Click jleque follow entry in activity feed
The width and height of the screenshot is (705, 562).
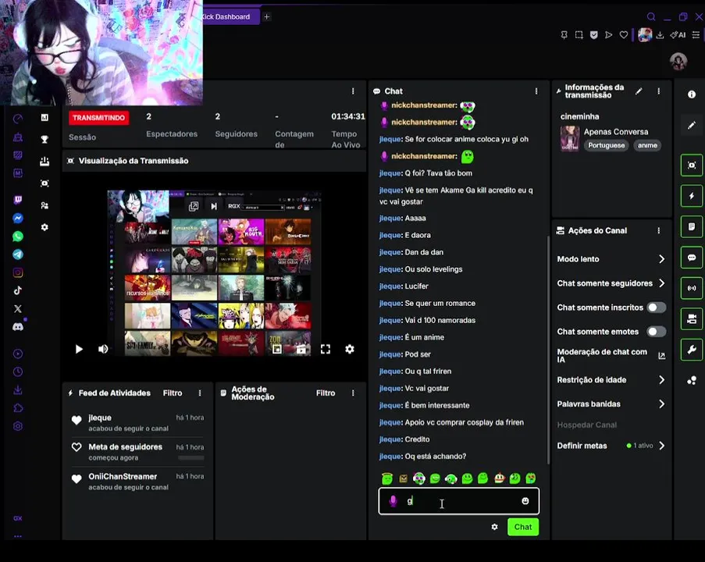pyautogui.click(x=138, y=423)
